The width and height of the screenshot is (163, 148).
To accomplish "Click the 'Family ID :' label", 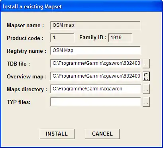I will click(93, 38).
